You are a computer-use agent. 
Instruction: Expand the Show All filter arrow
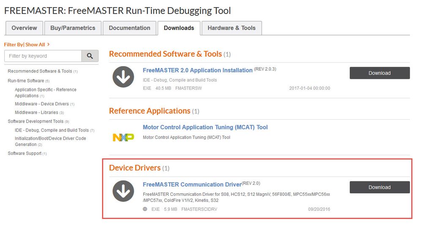pos(49,44)
